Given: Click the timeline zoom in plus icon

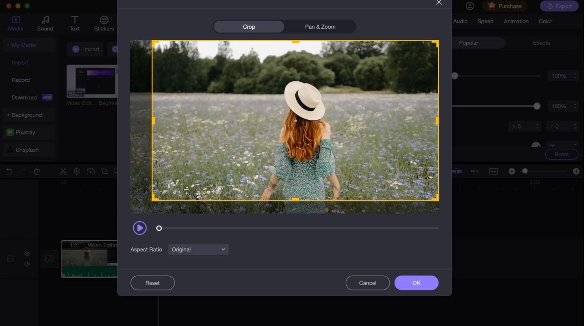Looking at the screenshot, I should [576, 171].
